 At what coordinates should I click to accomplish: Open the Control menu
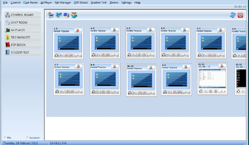click(x=16, y=3)
